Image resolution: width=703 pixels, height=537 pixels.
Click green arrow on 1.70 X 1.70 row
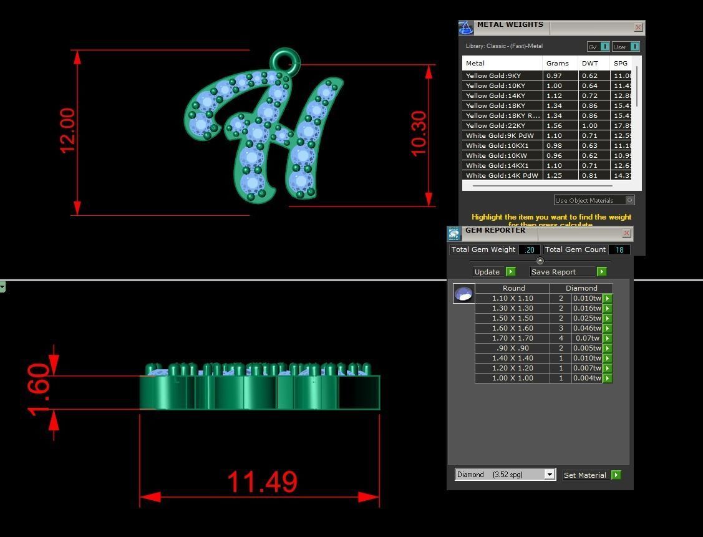coord(608,339)
